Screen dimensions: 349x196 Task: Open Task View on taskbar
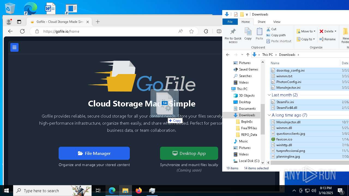[98, 191]
